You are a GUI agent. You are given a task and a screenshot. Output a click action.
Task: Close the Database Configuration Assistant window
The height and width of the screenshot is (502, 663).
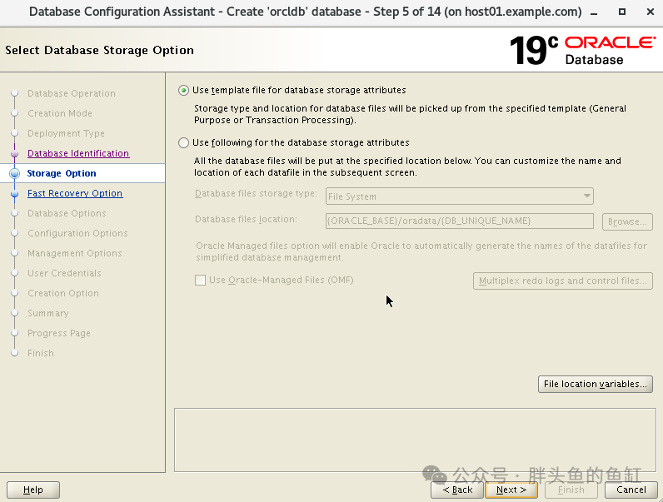pyautogui.click(x=651, y=12)
